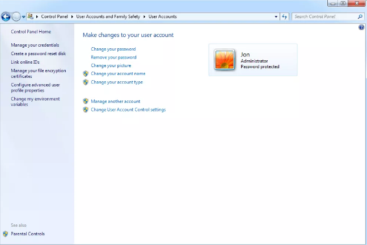
Task: Refresh the page with the refresh icon
Action: pyautogui.click(x=284, y=16)
